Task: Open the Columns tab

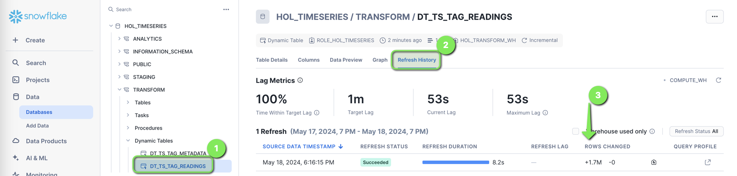Action: pos(309,60)
